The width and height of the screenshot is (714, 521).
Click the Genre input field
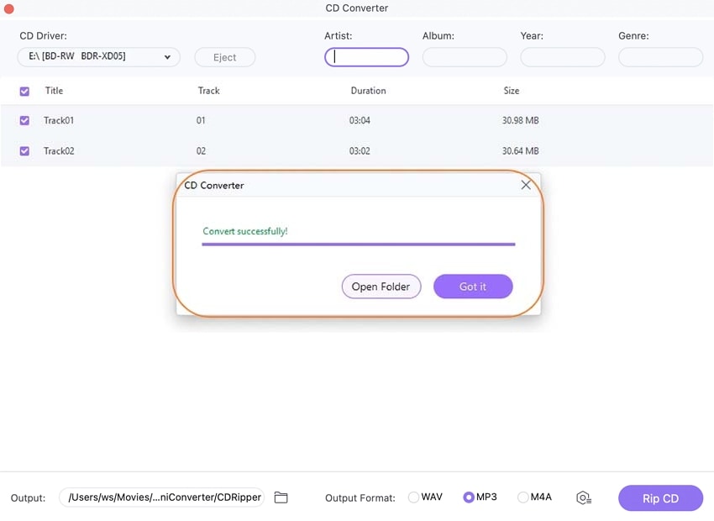coord(661,57)
